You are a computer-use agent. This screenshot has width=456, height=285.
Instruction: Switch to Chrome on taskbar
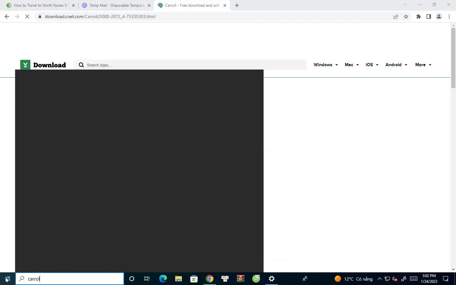pyautogui.click(x=209, y=279)
